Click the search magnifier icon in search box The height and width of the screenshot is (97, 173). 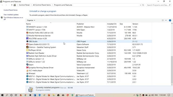170,5
